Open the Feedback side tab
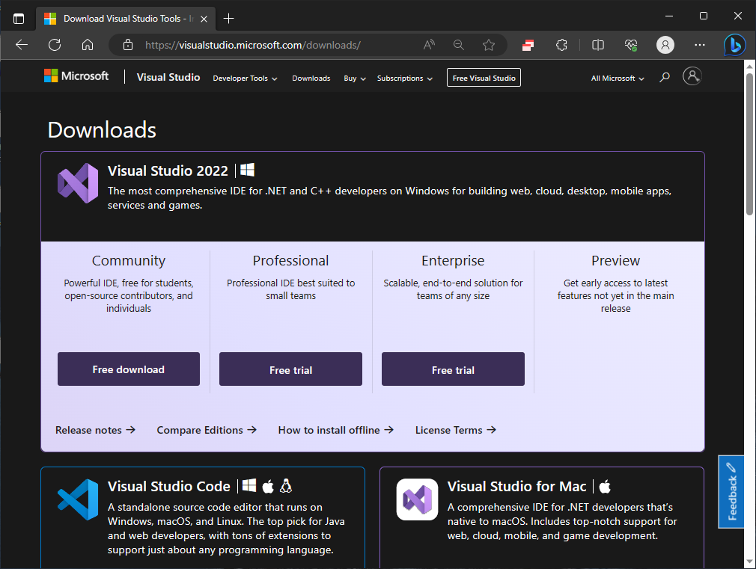The width and height of the screenshot is (756, 569). tap(731, 491)
